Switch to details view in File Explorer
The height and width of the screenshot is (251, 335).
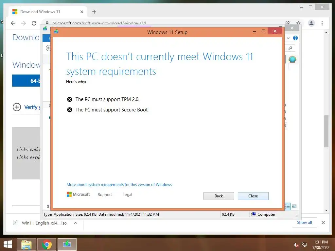click(x=288, y=206)
